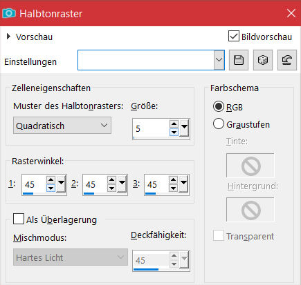Select the RGB color scheme option
This screenshot has height=285, width=301.
tap(219, 106)
